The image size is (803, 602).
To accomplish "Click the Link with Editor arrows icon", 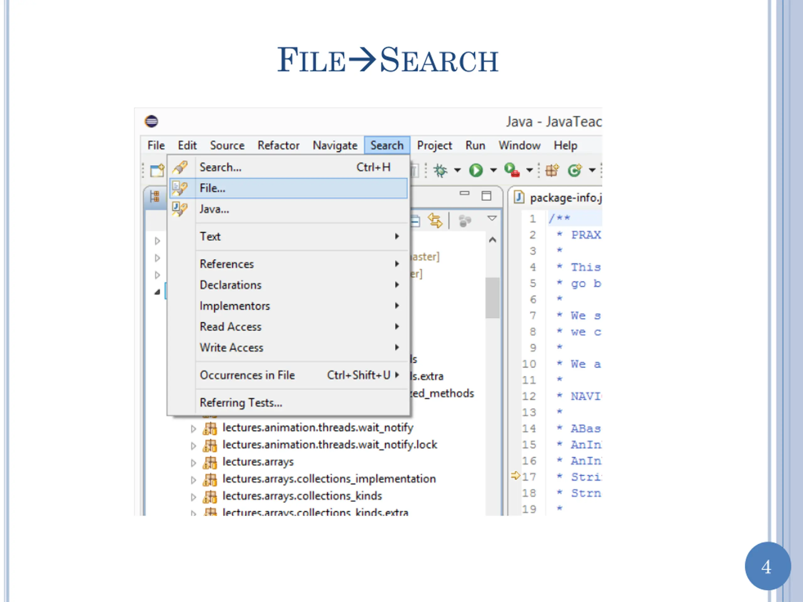I will click(x=435, y=220).
